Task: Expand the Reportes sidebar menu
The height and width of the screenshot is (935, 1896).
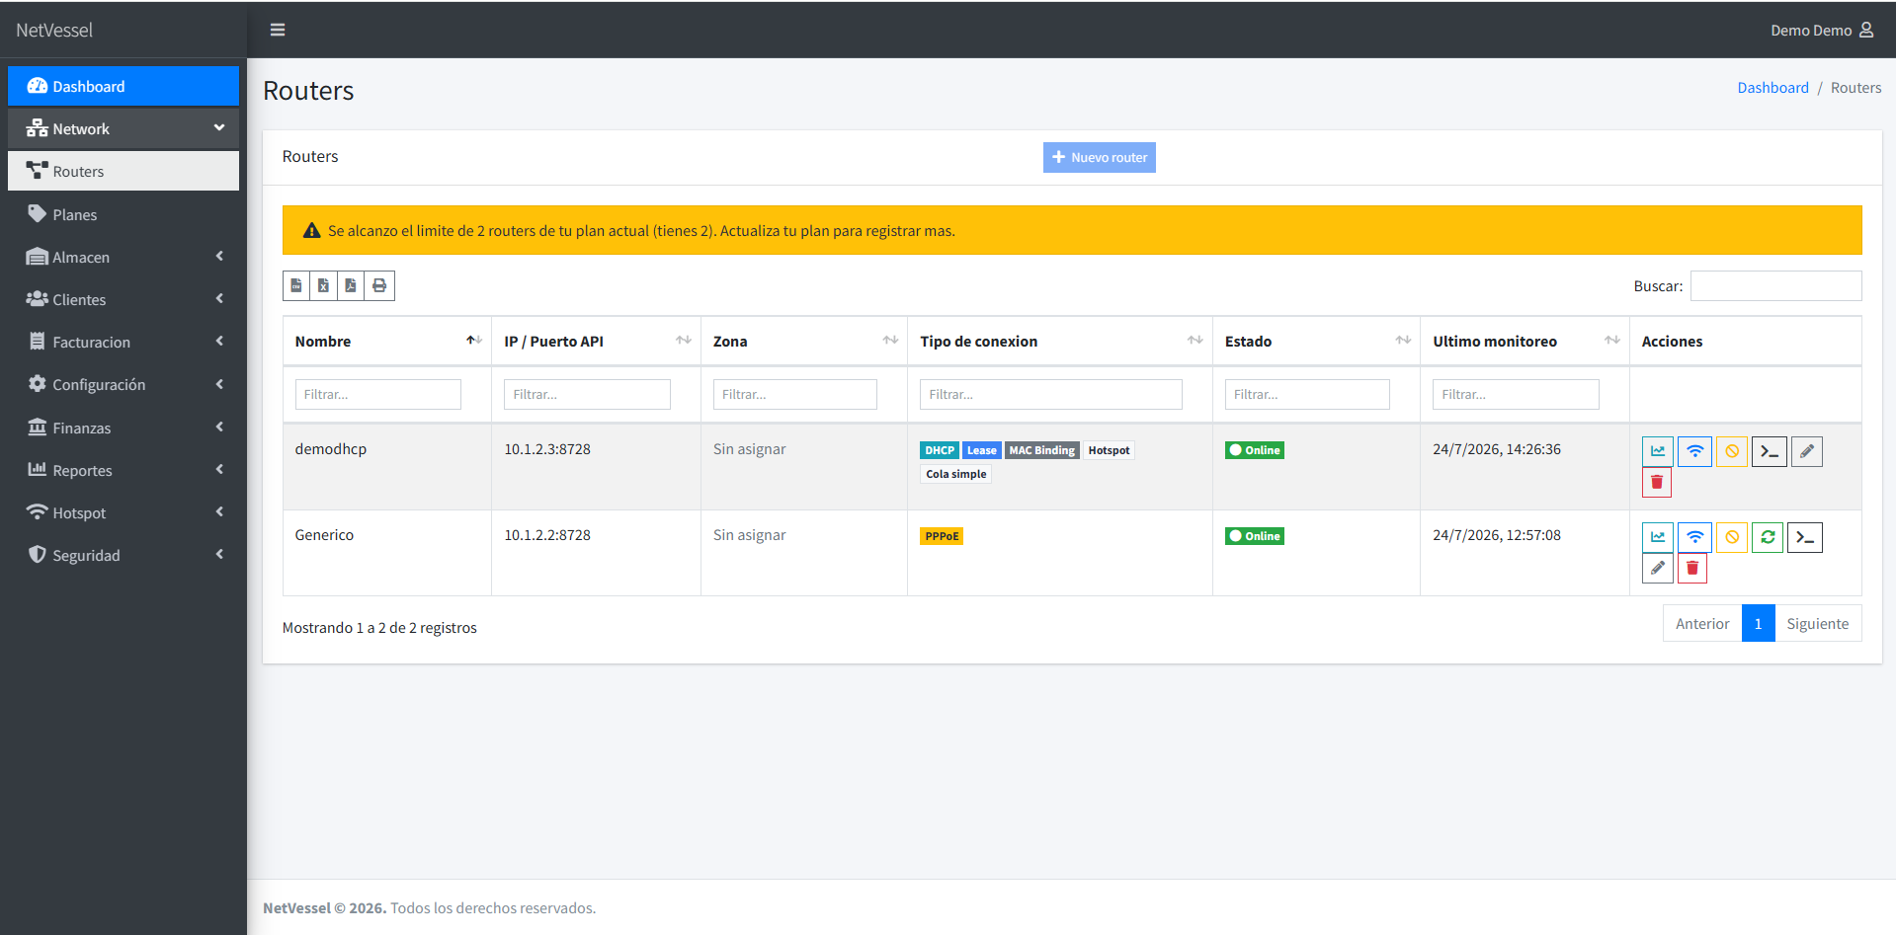Action: pyautogui.click(x=124, y=470)
